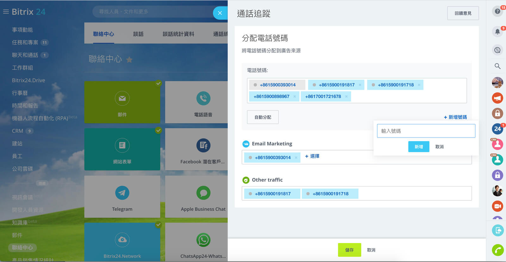Open 工作群組 in left menu
506x262 pixels.
pos(22,68)
